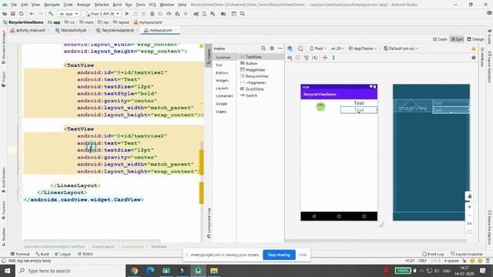The height and width of the screenshot is (277, 493).
Task: Click the Default Margins cross-arrows icon
Action: tap(325, 58)
